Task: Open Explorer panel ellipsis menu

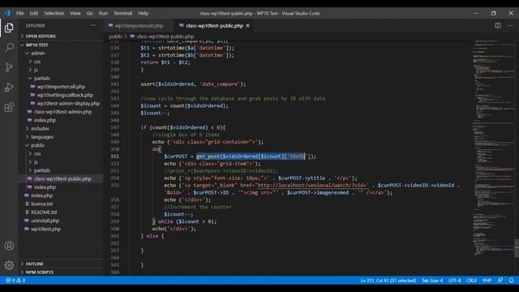Action: [x=93, y=25]
